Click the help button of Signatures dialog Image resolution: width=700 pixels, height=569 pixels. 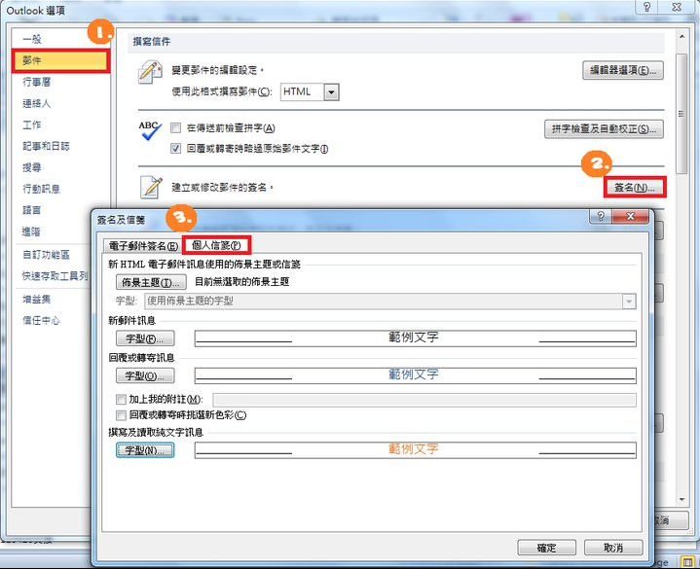(601, 216)
